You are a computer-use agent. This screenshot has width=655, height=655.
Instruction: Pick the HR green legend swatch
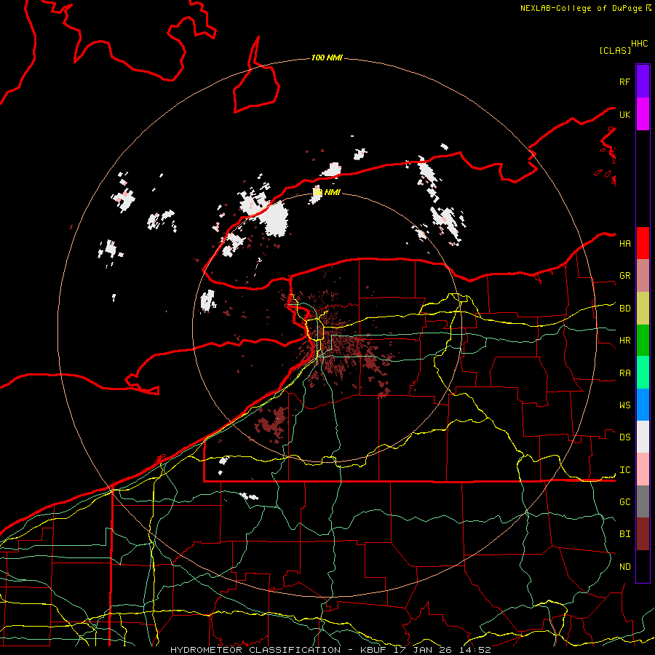tap(643, 341)
